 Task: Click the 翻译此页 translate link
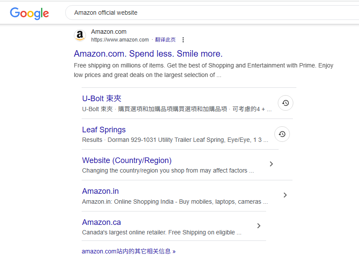165,40
